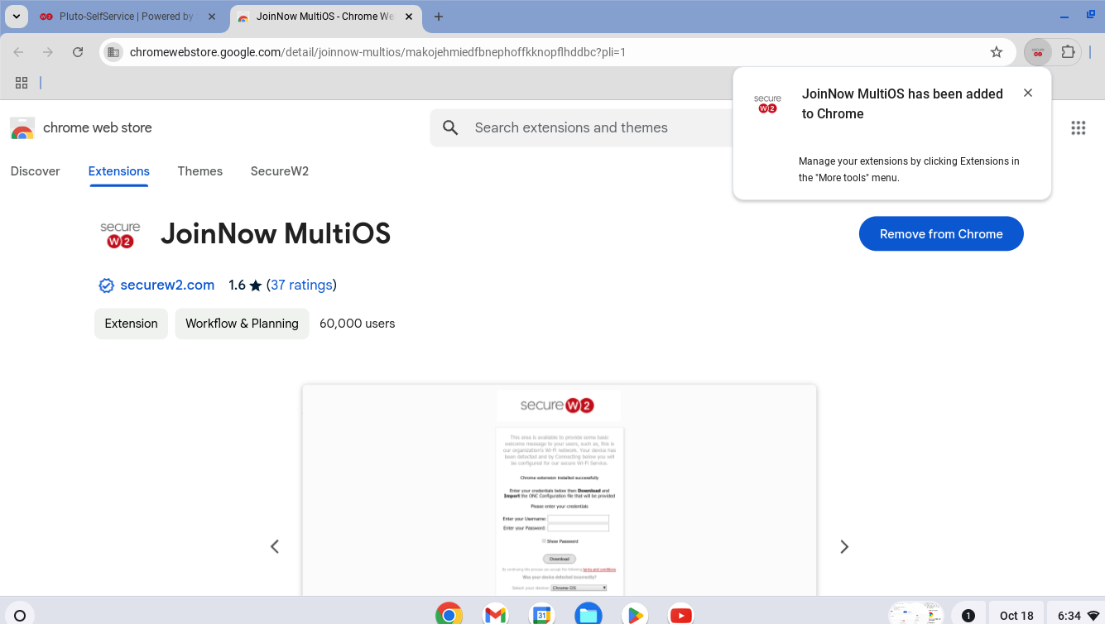
Task: Open YouTube from the shelf
Action: click(x=680, y=615)
